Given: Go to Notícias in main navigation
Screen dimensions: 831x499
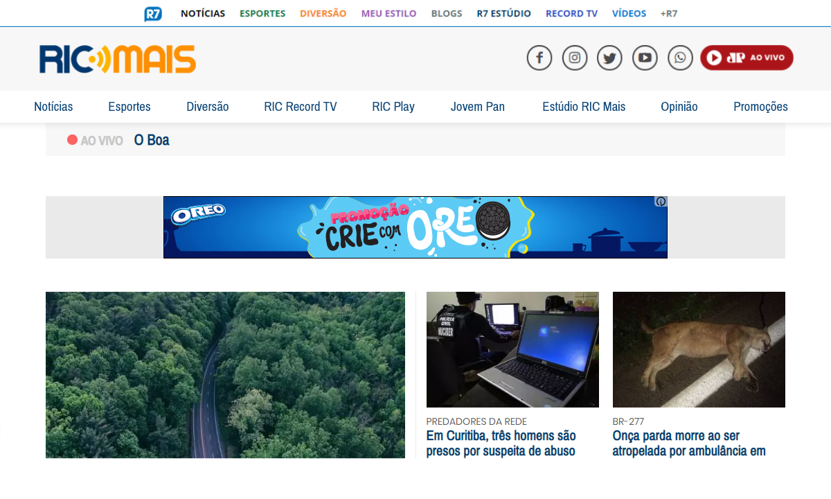Looking at the screenshot, I should tap(53, 107).
